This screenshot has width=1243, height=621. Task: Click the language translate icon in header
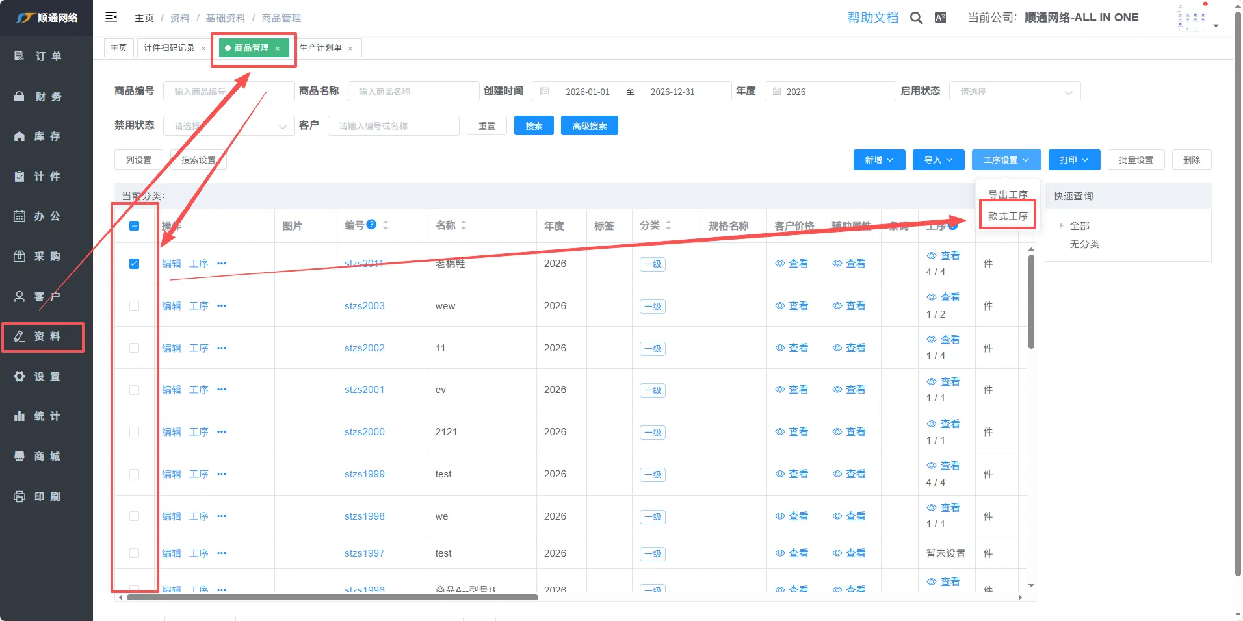coord(940,18)
